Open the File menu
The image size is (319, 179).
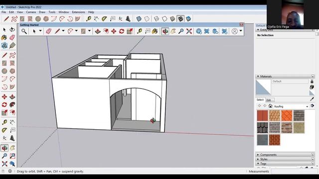3,12
